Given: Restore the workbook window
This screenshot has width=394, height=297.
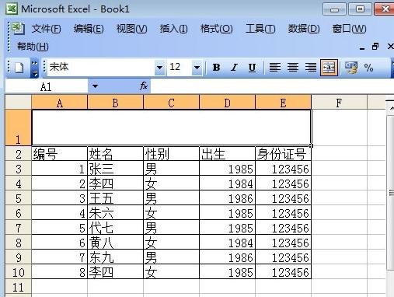Looking at the screenshot, I should point(375,47).
